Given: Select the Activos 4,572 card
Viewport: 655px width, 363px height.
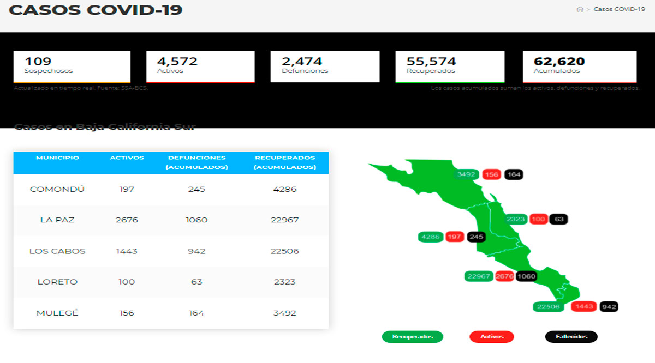Looking at the screenshot, I should 200,66.
